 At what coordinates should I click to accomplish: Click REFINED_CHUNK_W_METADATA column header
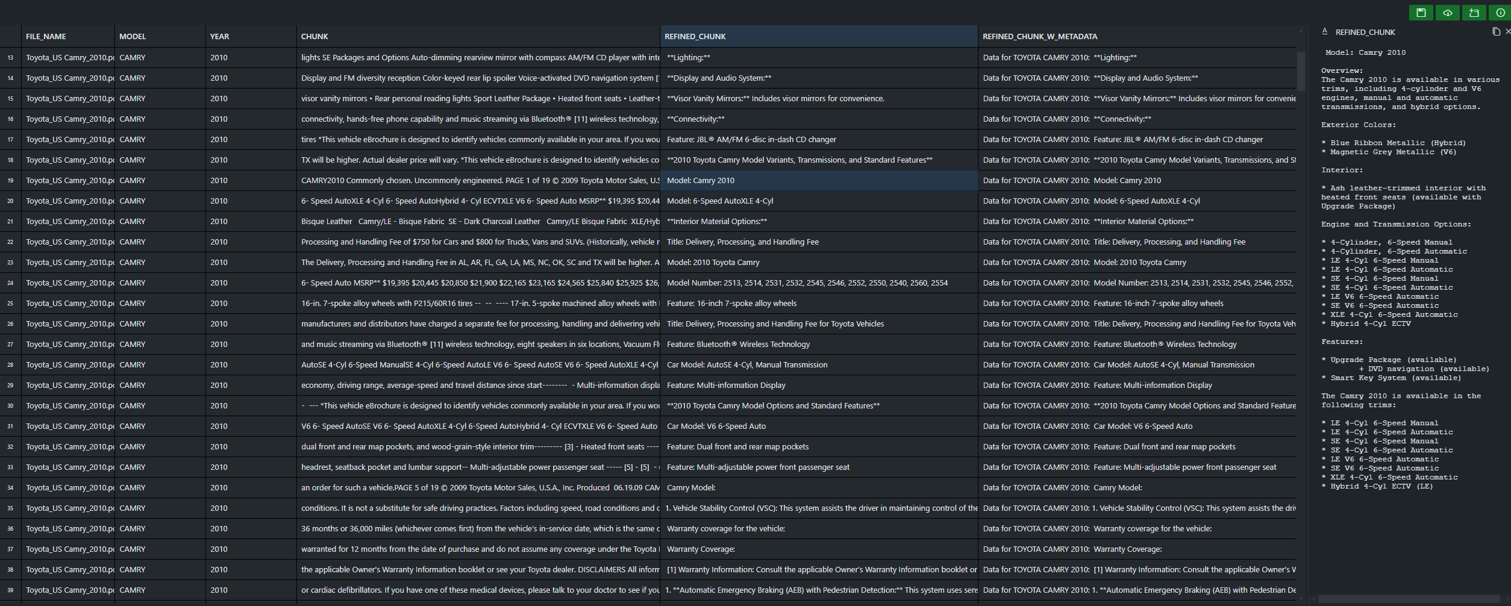(x=1137, y=36)
